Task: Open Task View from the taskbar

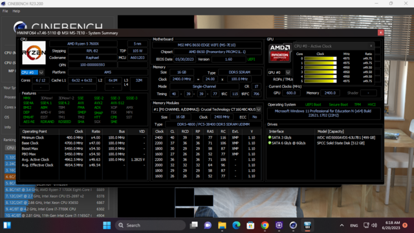Action: click(x=194, y=225)
